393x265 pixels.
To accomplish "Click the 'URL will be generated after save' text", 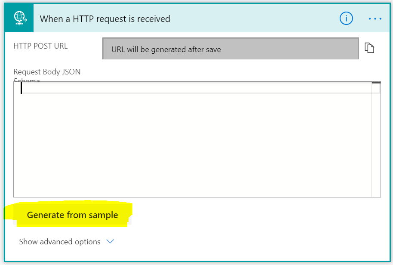I will pos(166,49).
